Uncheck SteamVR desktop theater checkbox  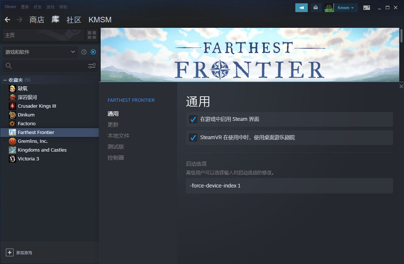(193, 138)
